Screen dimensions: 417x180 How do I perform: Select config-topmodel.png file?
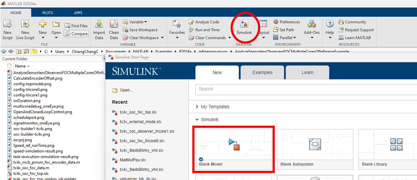32,84
